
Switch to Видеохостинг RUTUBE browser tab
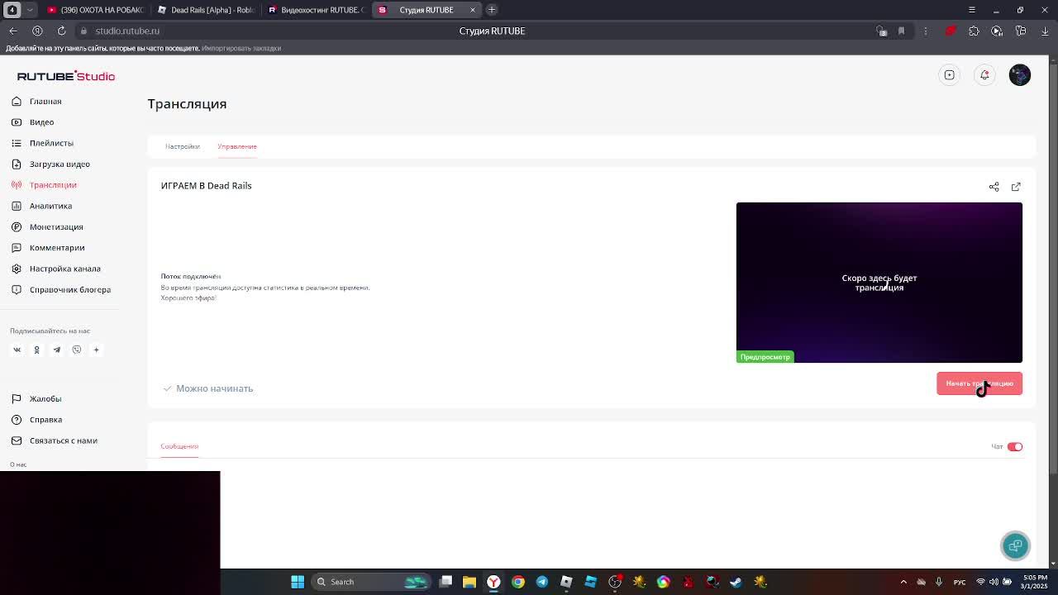315,10
